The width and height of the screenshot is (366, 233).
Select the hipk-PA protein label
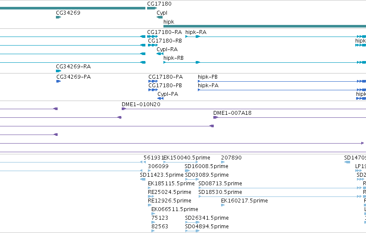coord(208,86)
